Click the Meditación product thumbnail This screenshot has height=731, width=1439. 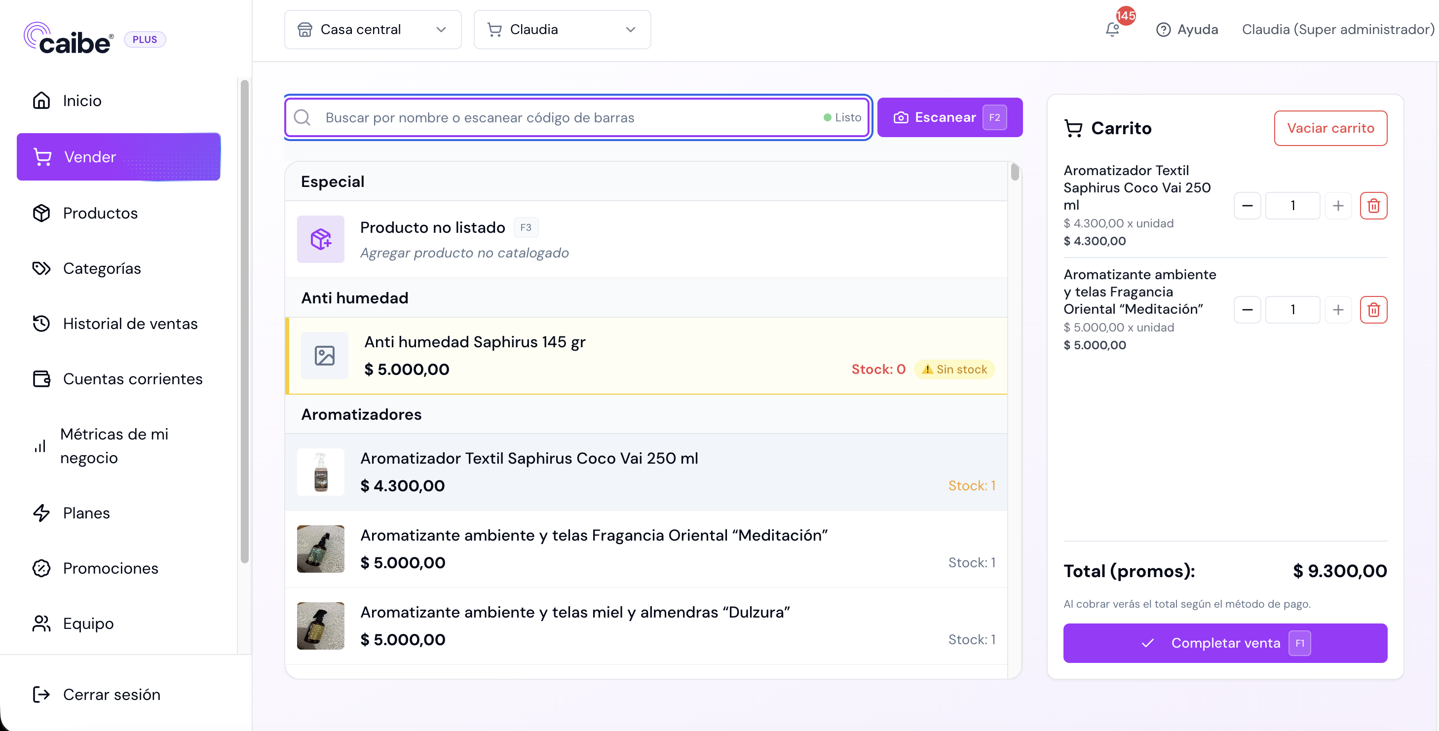pyautogui.click(x=321, y=549)
